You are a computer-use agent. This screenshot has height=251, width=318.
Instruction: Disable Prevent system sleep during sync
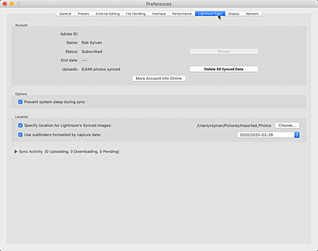point(20,102)
